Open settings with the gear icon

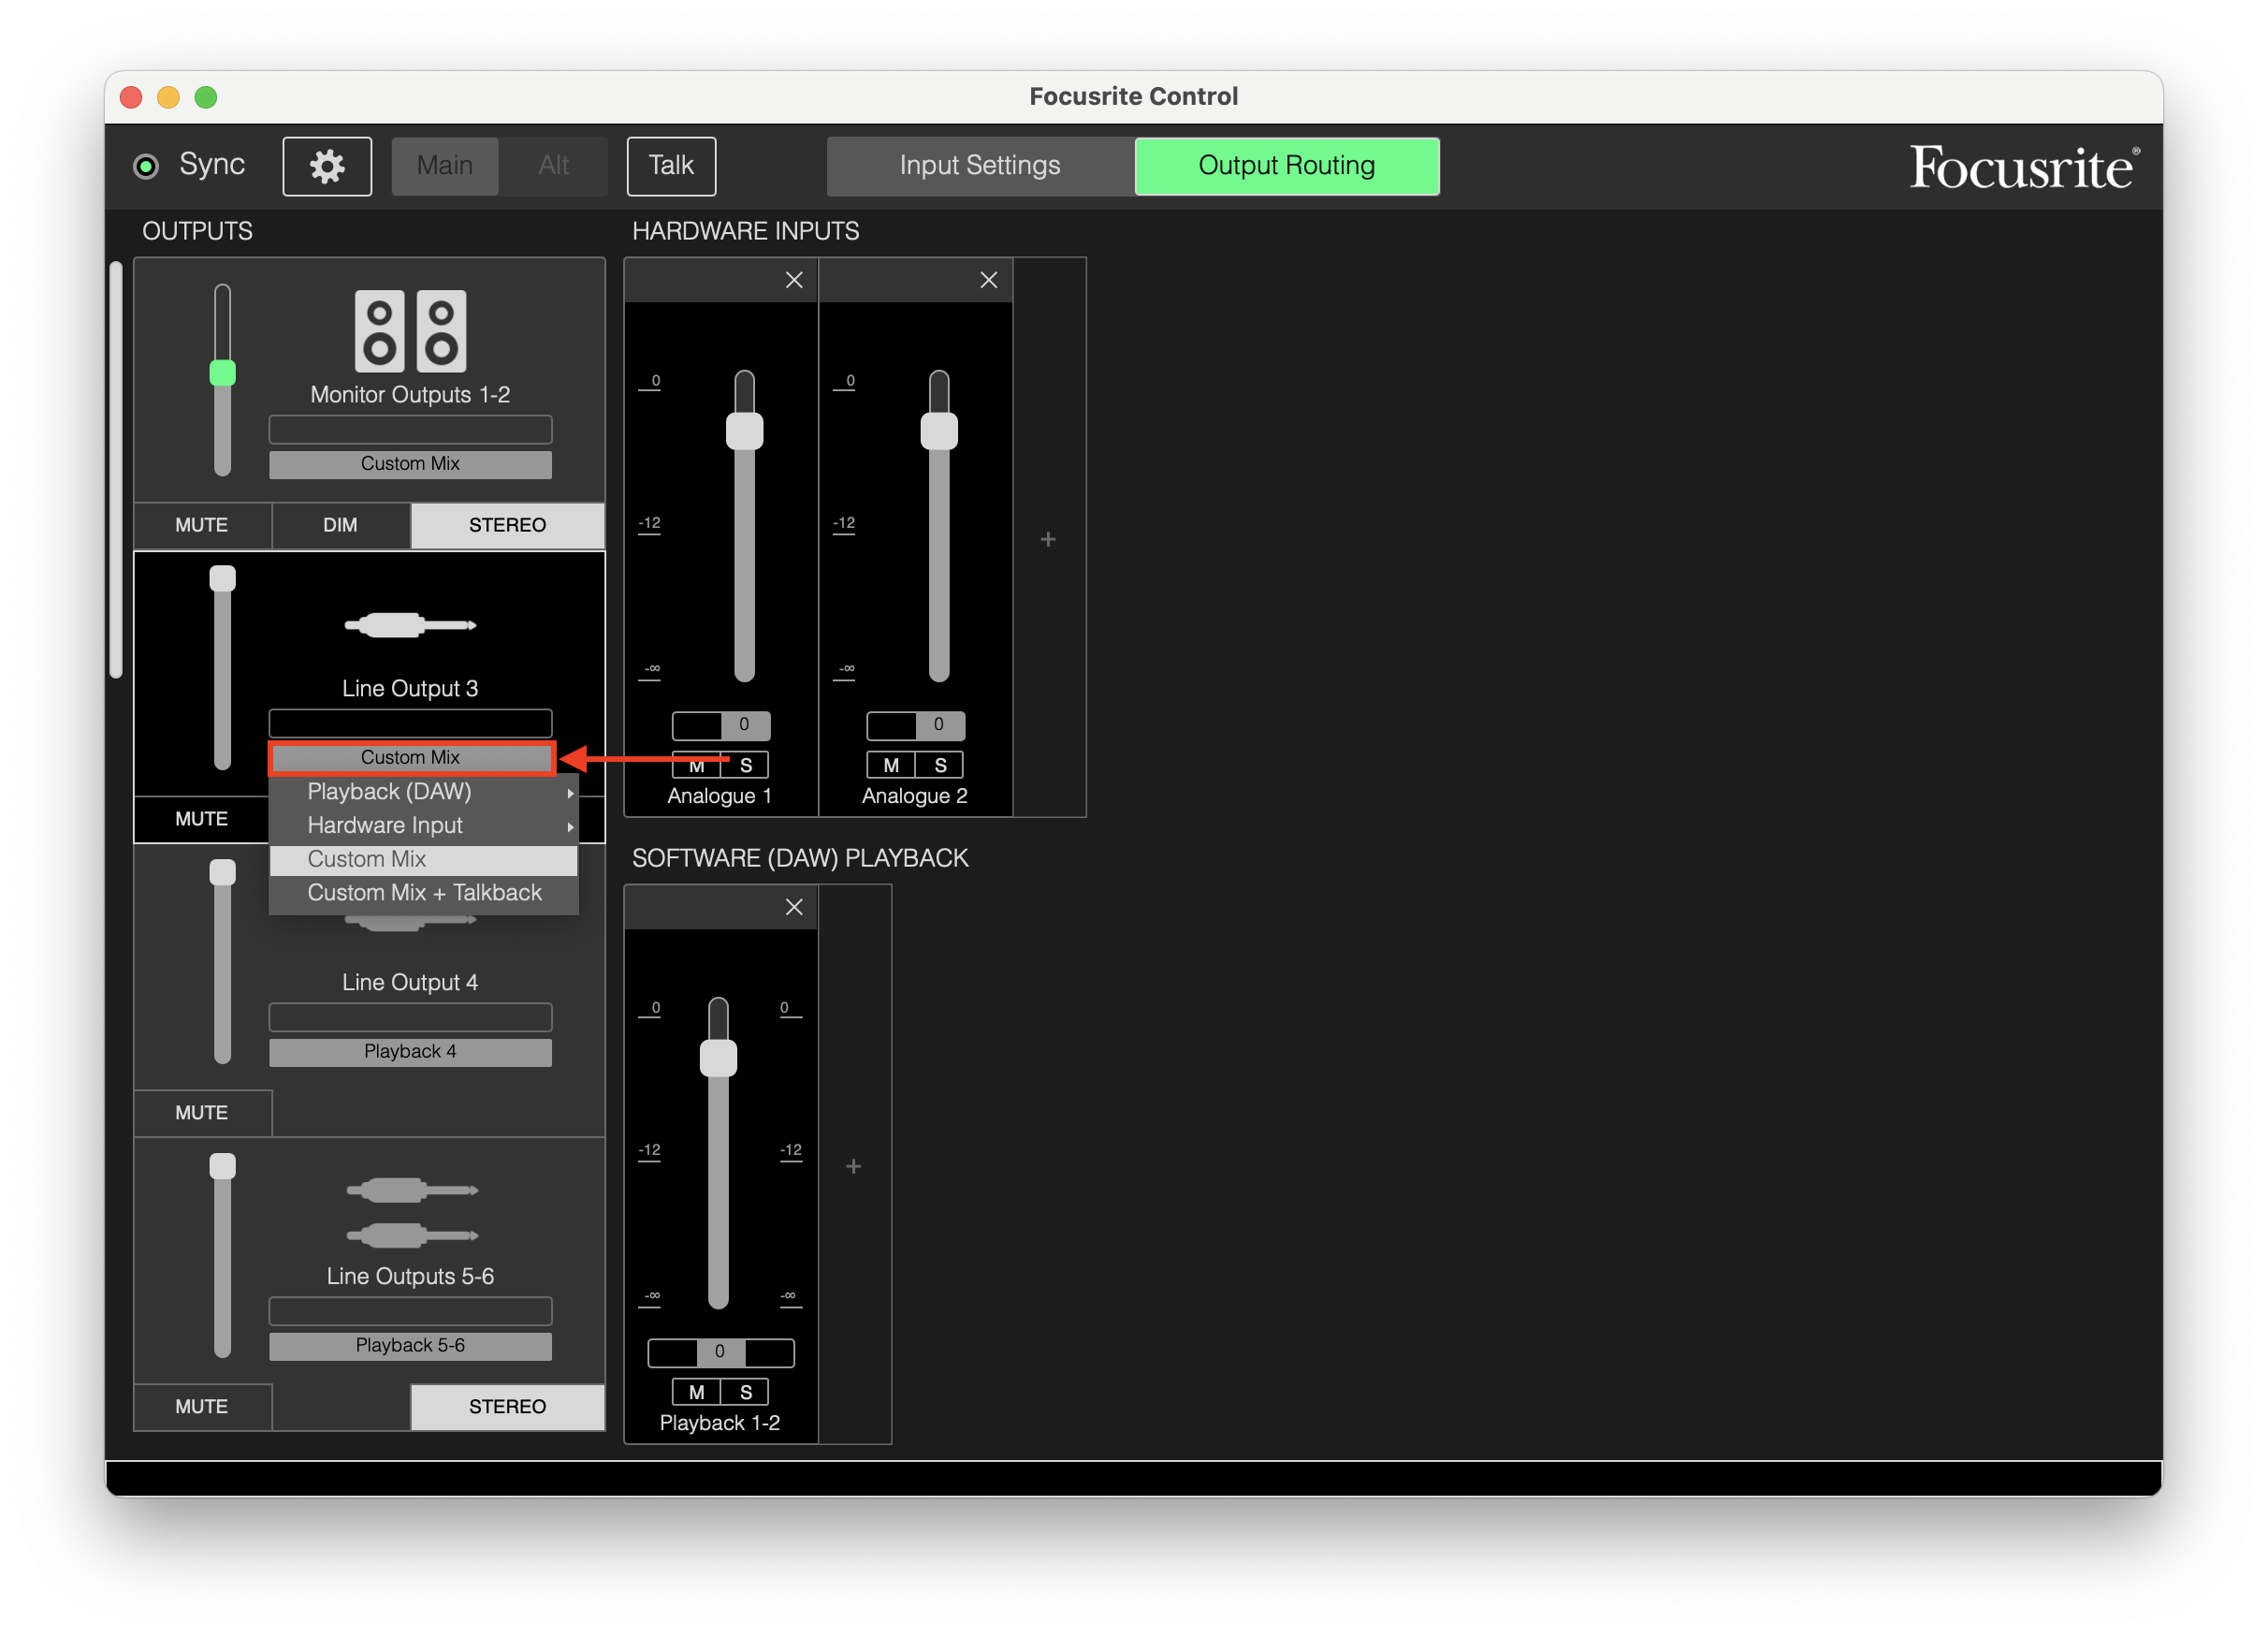327,166
